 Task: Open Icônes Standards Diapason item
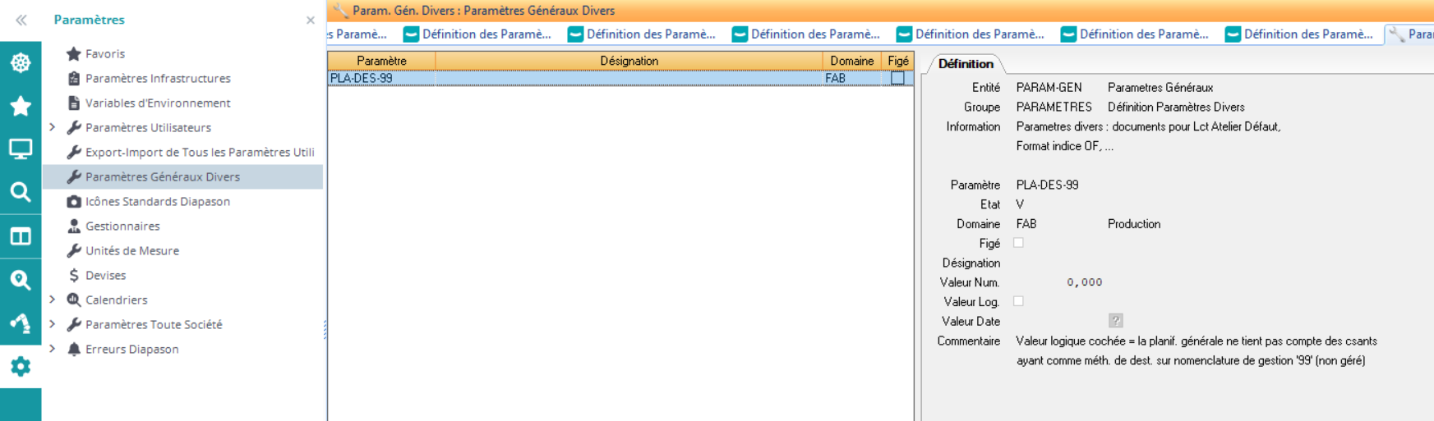tap(157, 201)
